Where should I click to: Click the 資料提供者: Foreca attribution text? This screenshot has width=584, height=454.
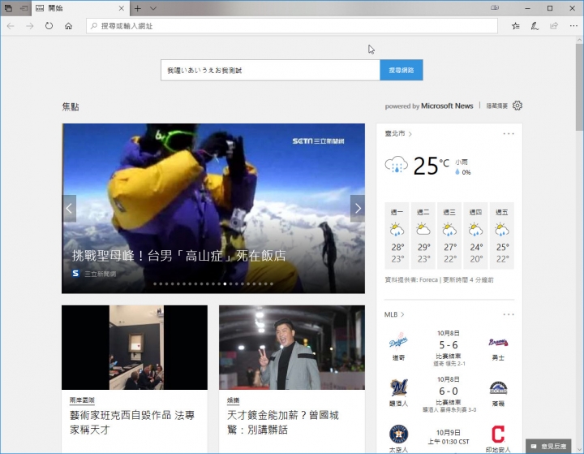(x=411, y=279)
